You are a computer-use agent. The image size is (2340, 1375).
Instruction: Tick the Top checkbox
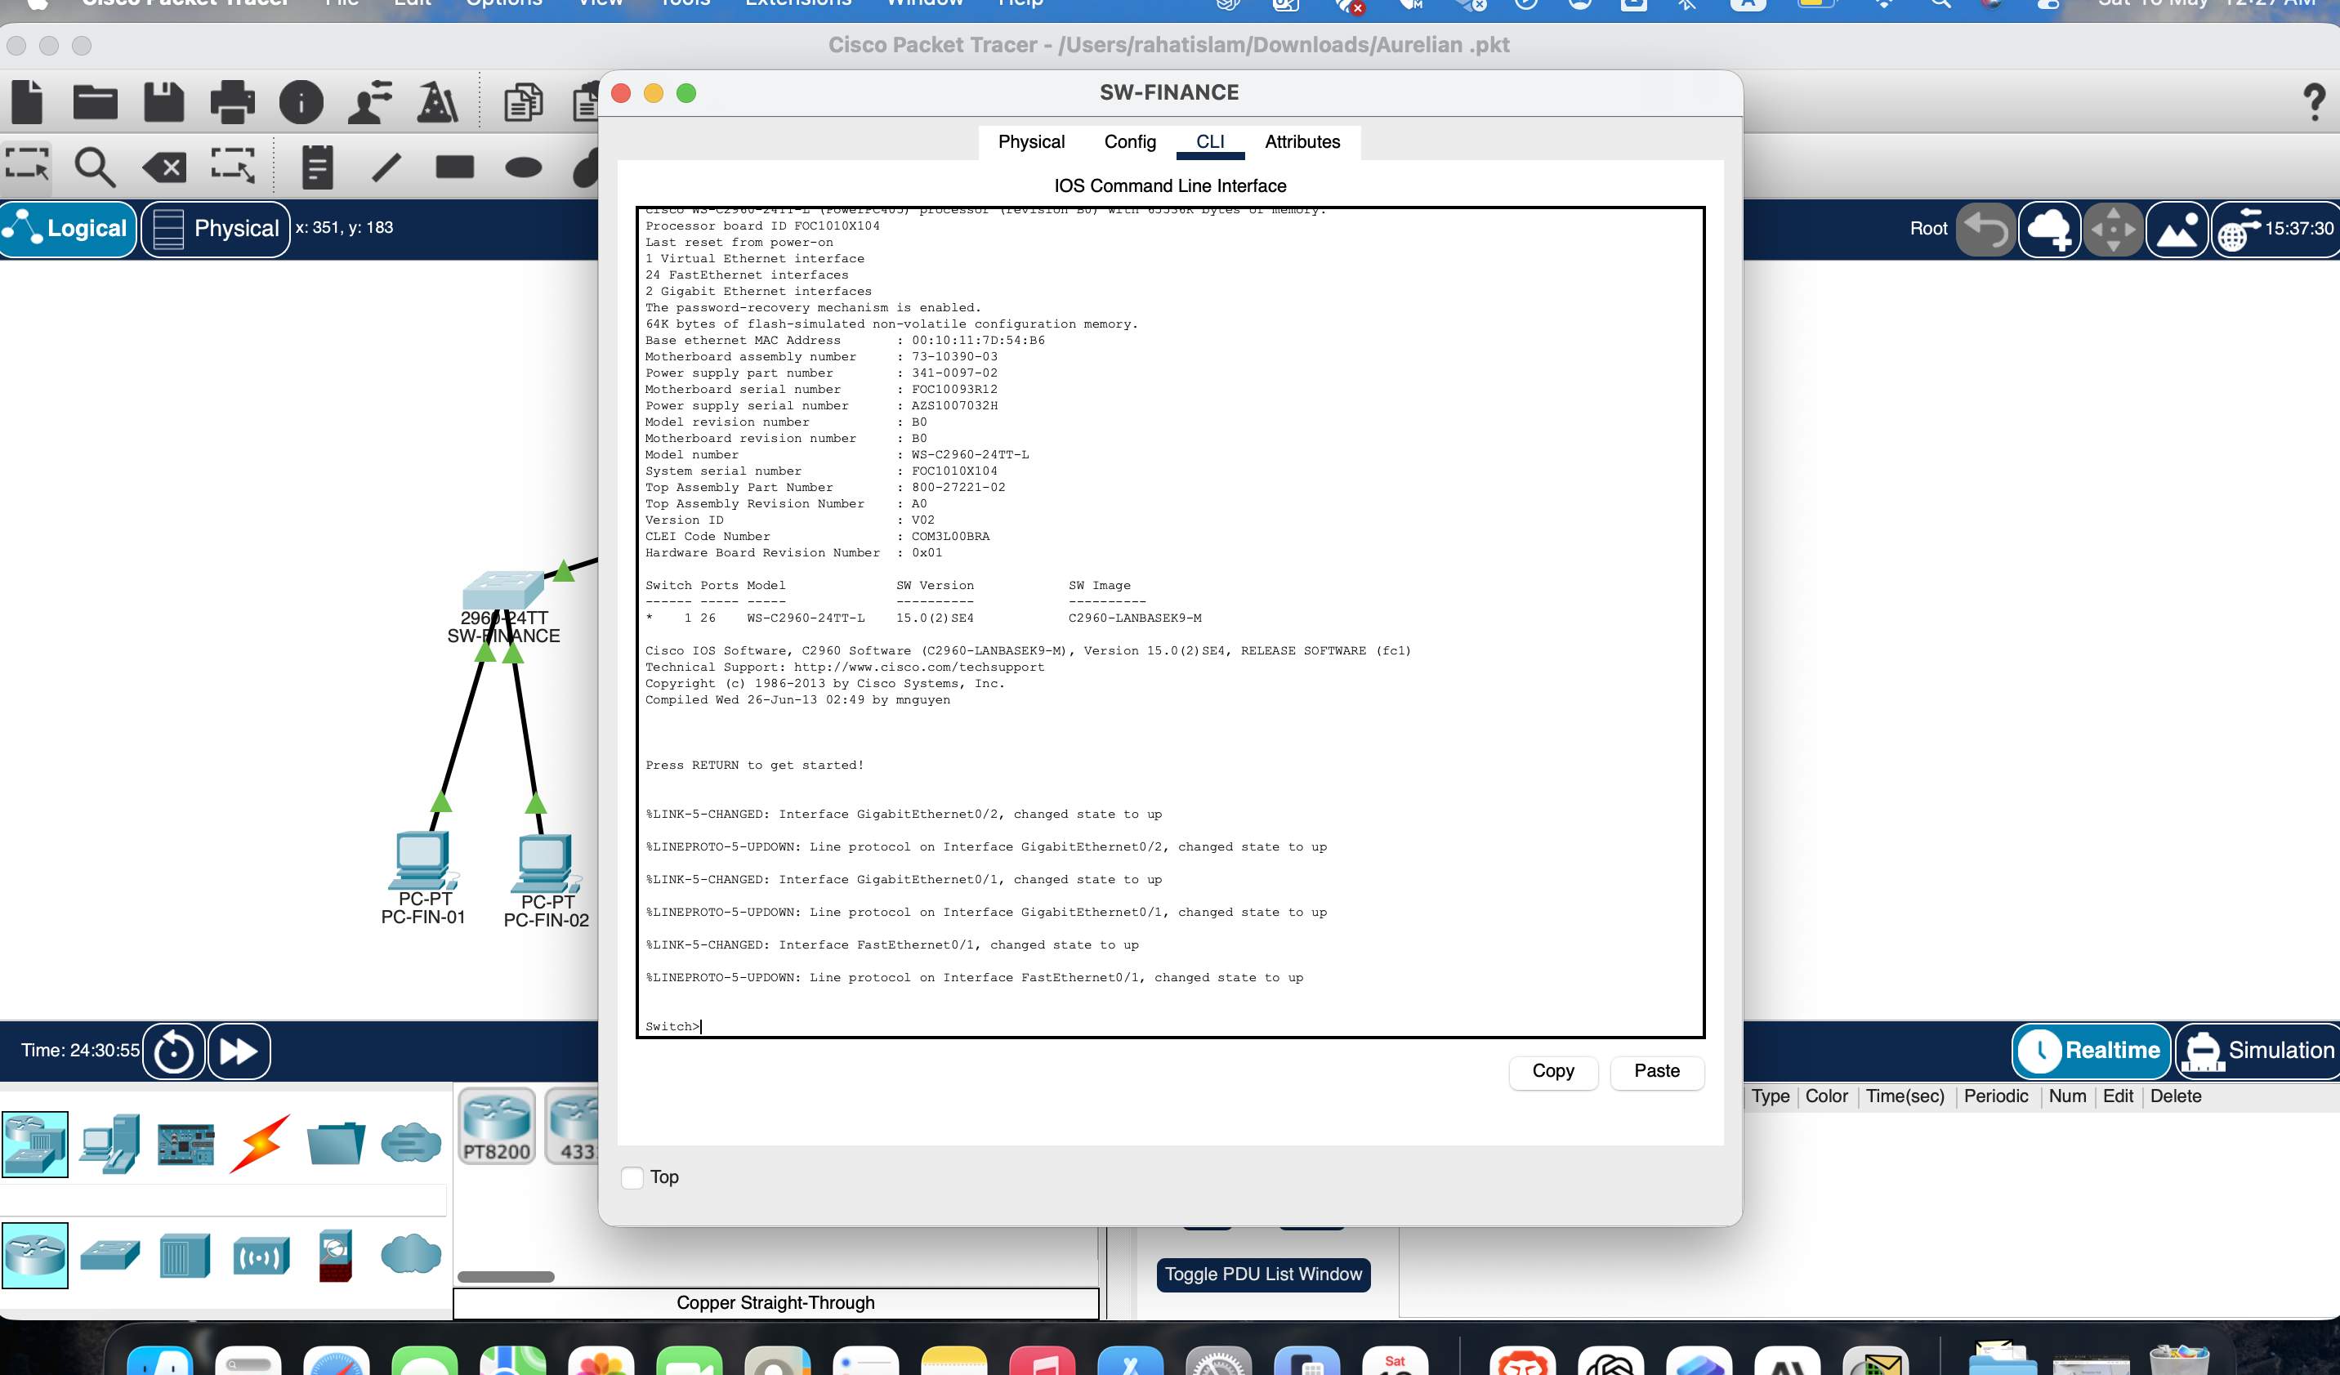(632, 1177)
